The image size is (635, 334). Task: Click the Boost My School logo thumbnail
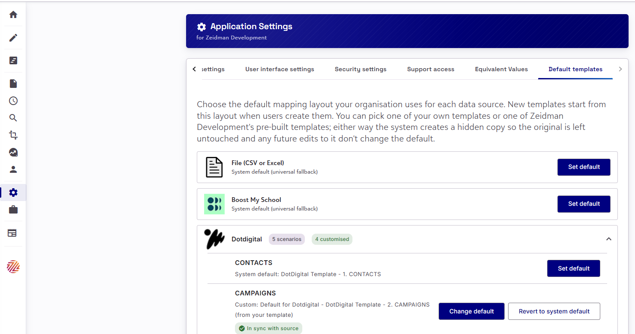214,204
